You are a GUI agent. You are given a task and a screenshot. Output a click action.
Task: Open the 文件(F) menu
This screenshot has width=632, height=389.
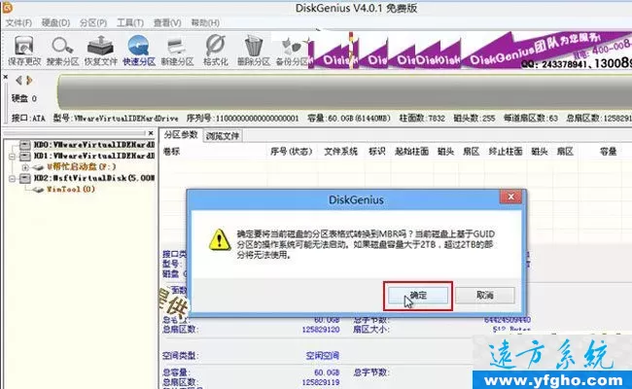pyautogui.click(x=18, y=22)
